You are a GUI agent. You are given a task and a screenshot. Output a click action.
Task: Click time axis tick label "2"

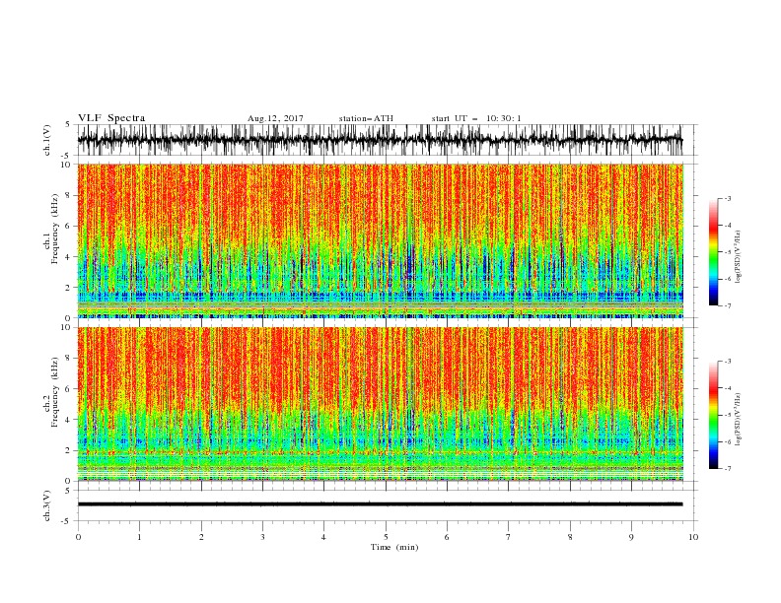coord(201,537)
